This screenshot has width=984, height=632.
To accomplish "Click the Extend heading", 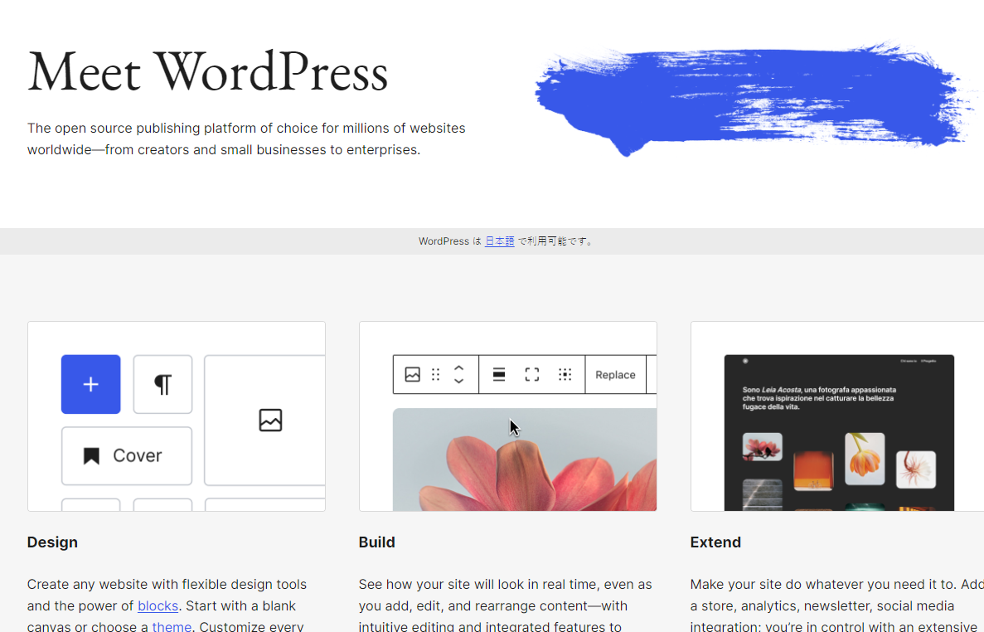I will (x=715, y=542).
